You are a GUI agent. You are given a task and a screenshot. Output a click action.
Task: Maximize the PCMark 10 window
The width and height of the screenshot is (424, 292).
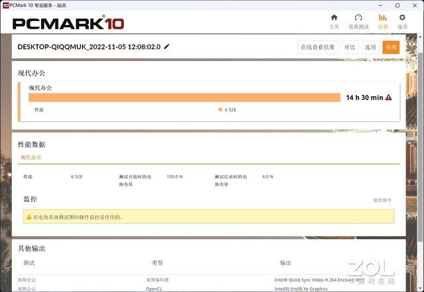[x=397, y=5]
